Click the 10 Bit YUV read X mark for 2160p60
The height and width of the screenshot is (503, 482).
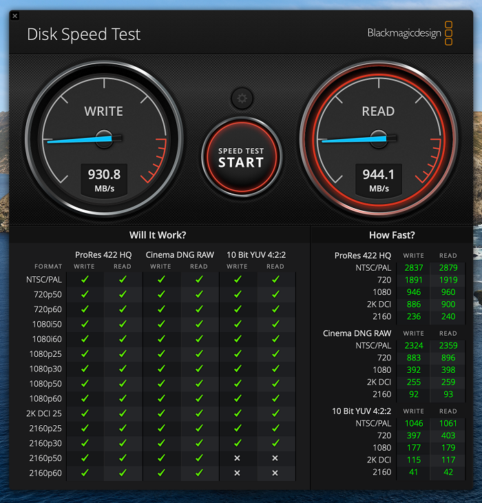275,473
